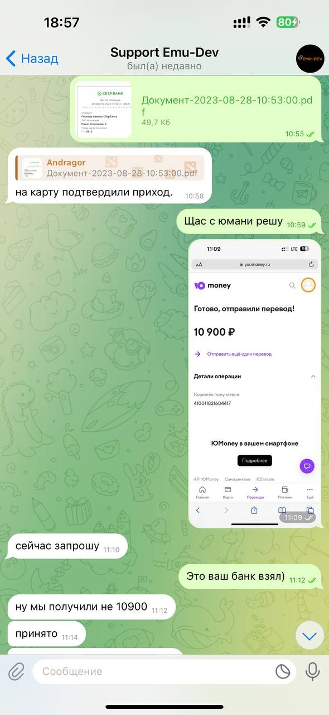The height and width of the screenshot is (715, 329).
Task: Tap the message 'Это ваш банк взял)'
Action: 235,576
